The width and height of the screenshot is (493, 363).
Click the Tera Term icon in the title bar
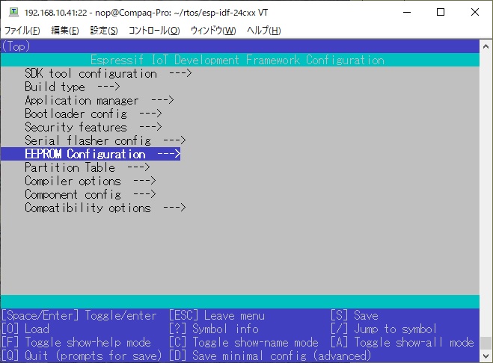(13, 12)
